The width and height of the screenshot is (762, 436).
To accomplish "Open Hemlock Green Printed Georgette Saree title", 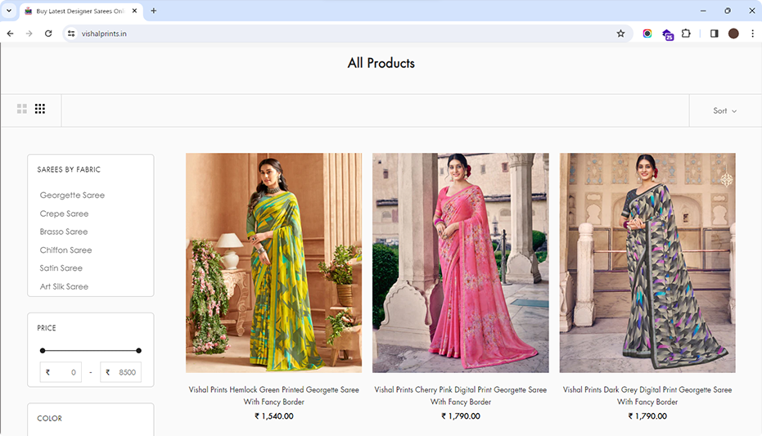I will pyautogui.click(x=274, y=396).
